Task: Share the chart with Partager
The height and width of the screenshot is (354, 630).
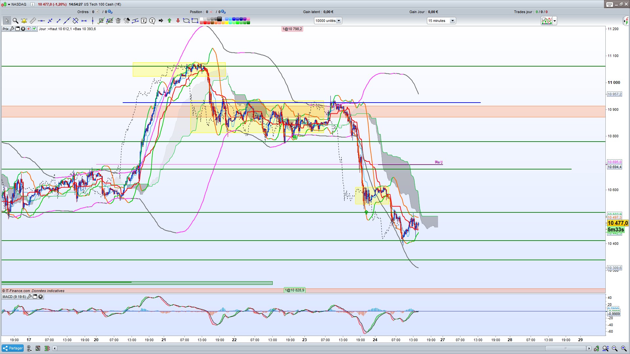Action: tap(12, 348)
